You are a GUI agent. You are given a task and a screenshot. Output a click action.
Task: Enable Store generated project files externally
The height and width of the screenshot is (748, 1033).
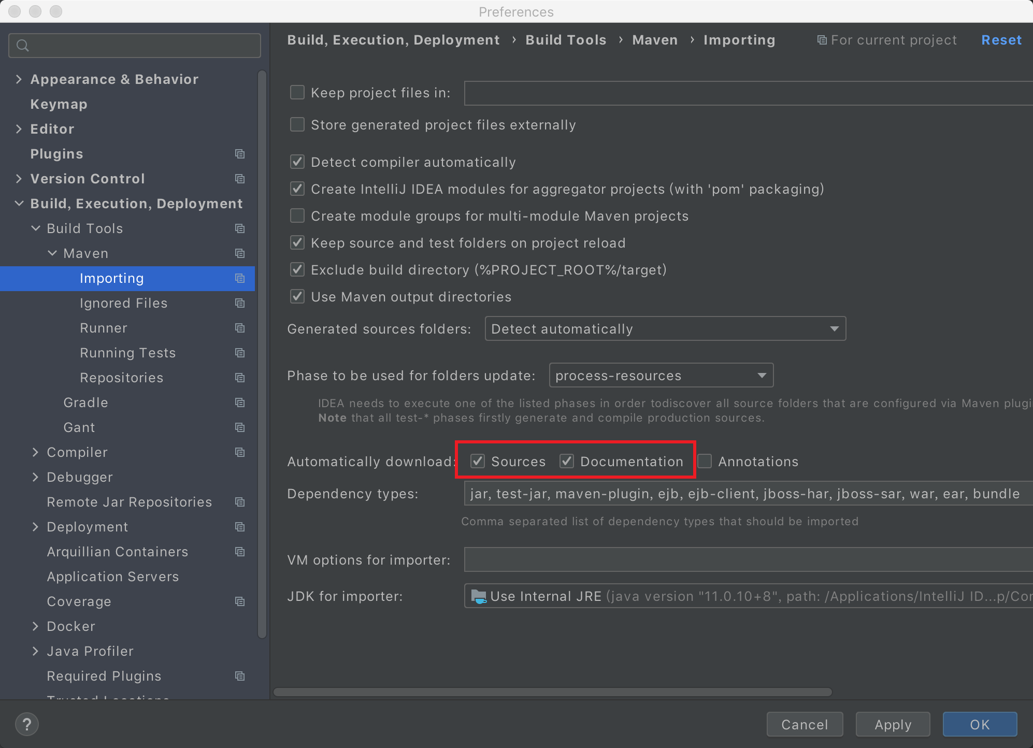[297, 125]
